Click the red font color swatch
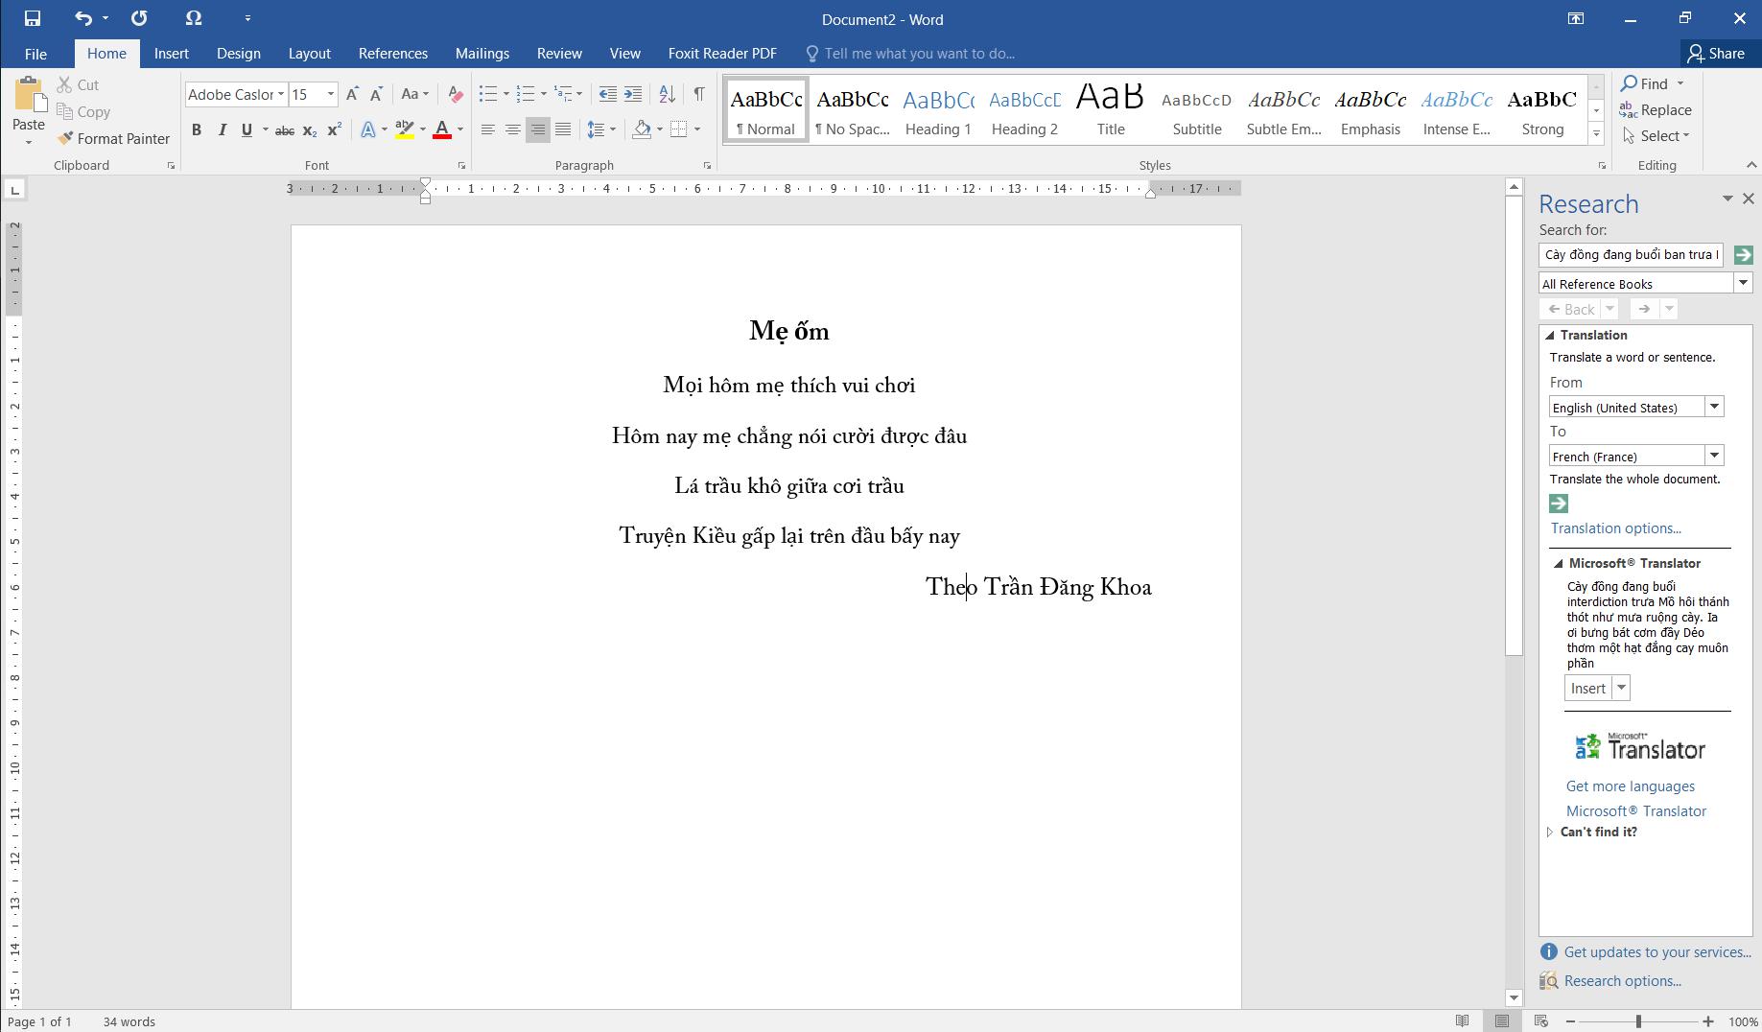 pyautogui.click(x=442, y=130)
